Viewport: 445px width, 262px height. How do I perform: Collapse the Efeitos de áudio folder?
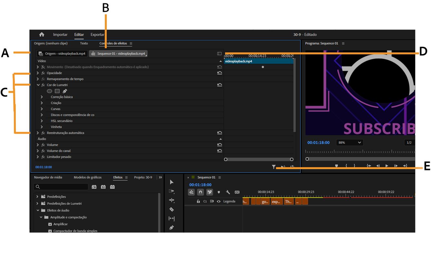click(37, 210)
